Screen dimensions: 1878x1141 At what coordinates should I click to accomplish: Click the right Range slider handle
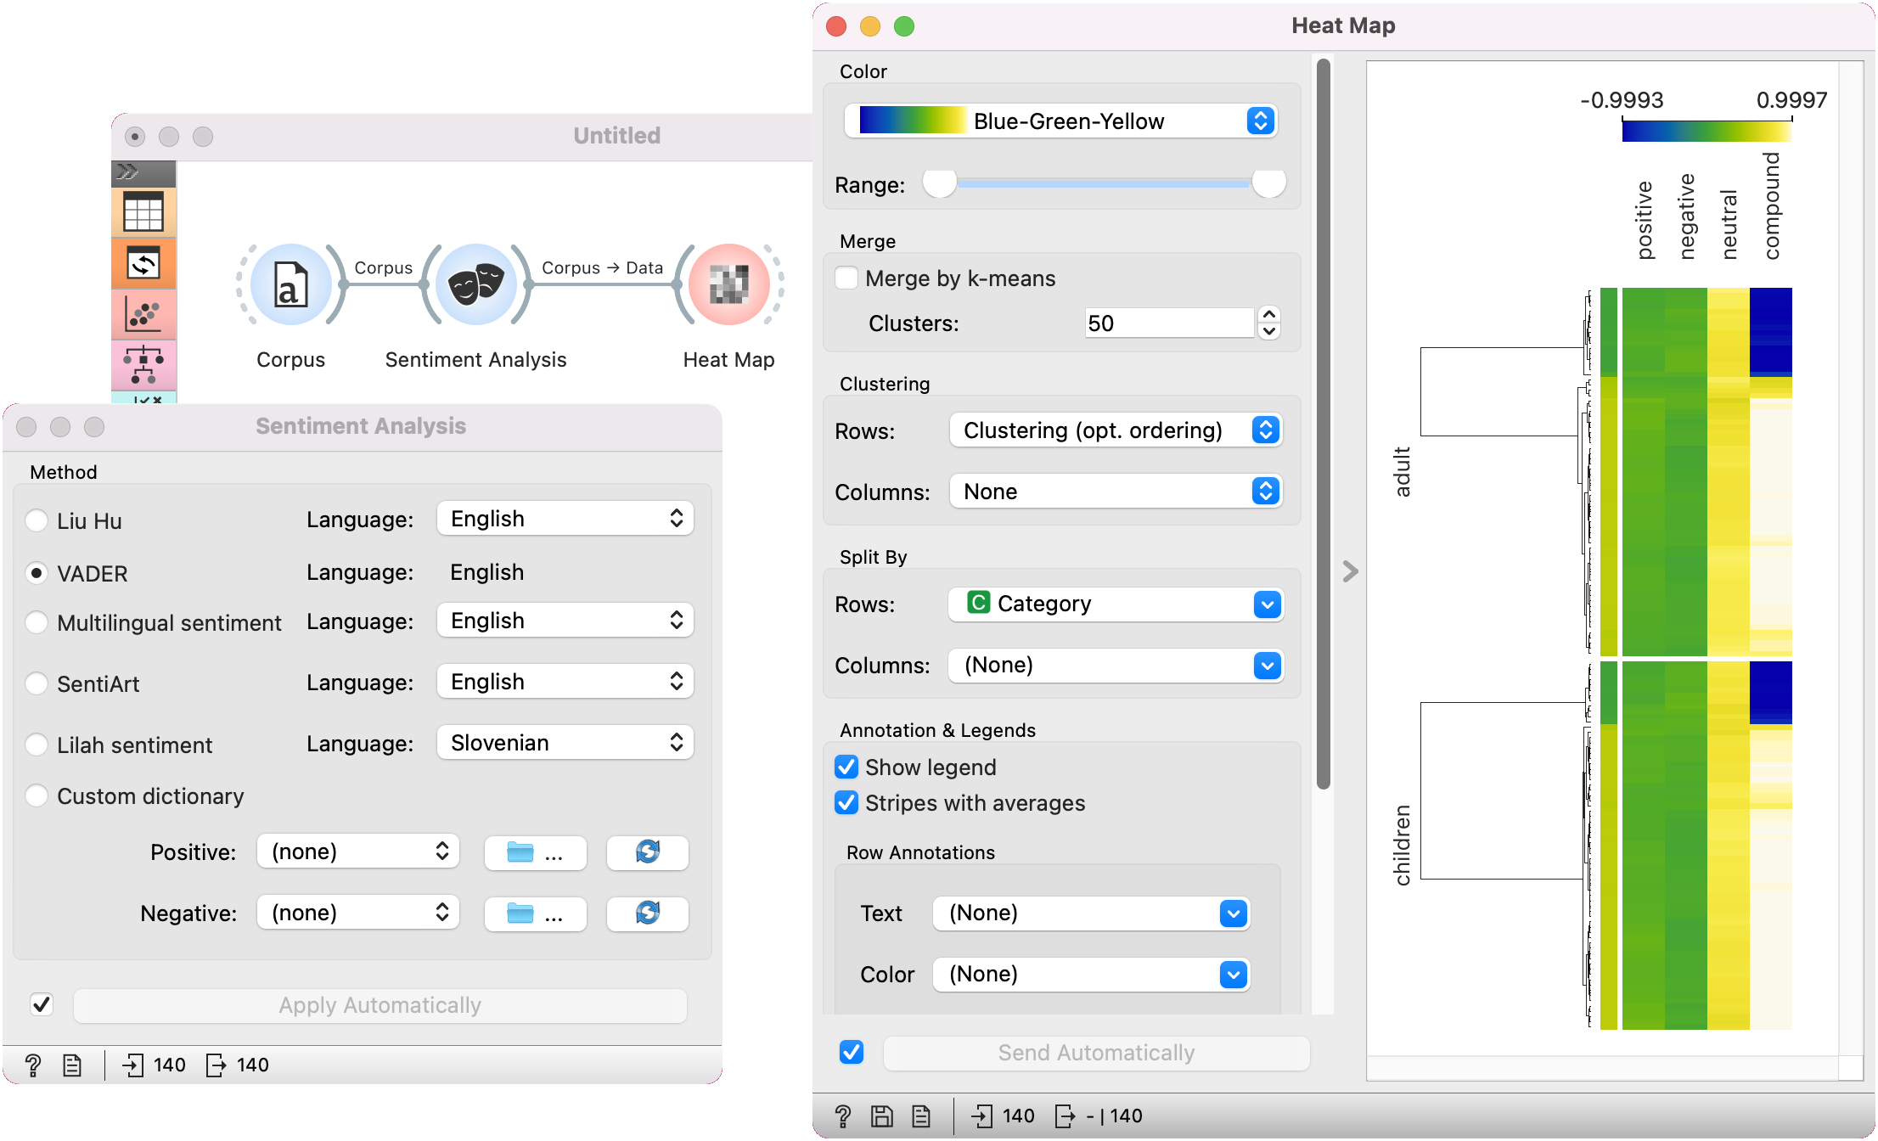coord(1268,183)
